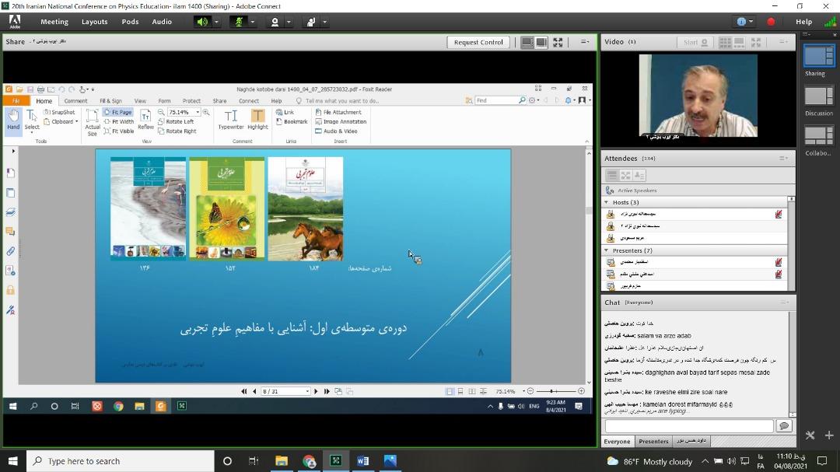
Task: Toggle the microphone icon in top bar
Action: pos(238,22)
